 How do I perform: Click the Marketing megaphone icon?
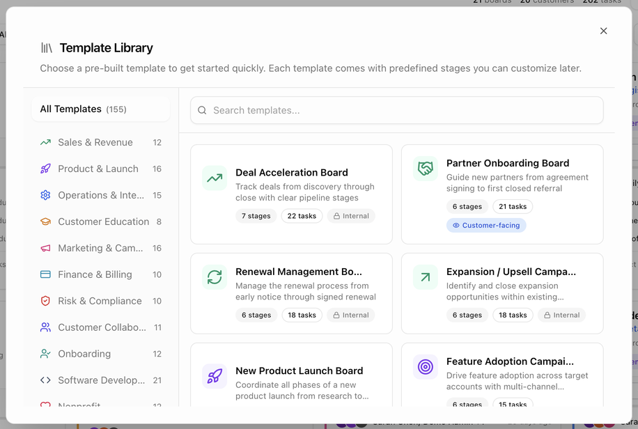(45, 249)
